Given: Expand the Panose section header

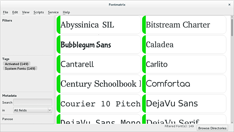Looking at the screenshot, I should pyautogui.click(x=8, y=119).
